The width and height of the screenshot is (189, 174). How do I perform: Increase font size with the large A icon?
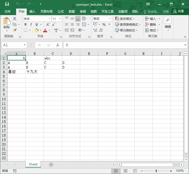[x=48, y=25]
